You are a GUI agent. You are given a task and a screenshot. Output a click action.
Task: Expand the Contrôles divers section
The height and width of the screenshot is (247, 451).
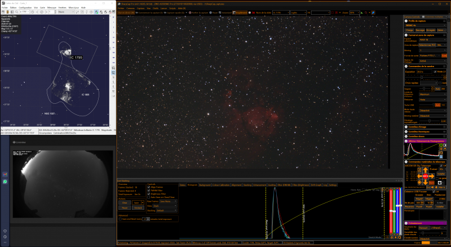pos(406,136)
